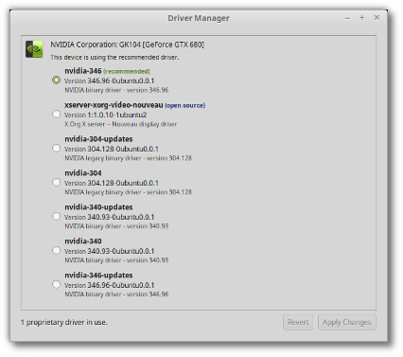Click 'Version 1:1.0.10-1ubuntu2' text

(106, 115)
